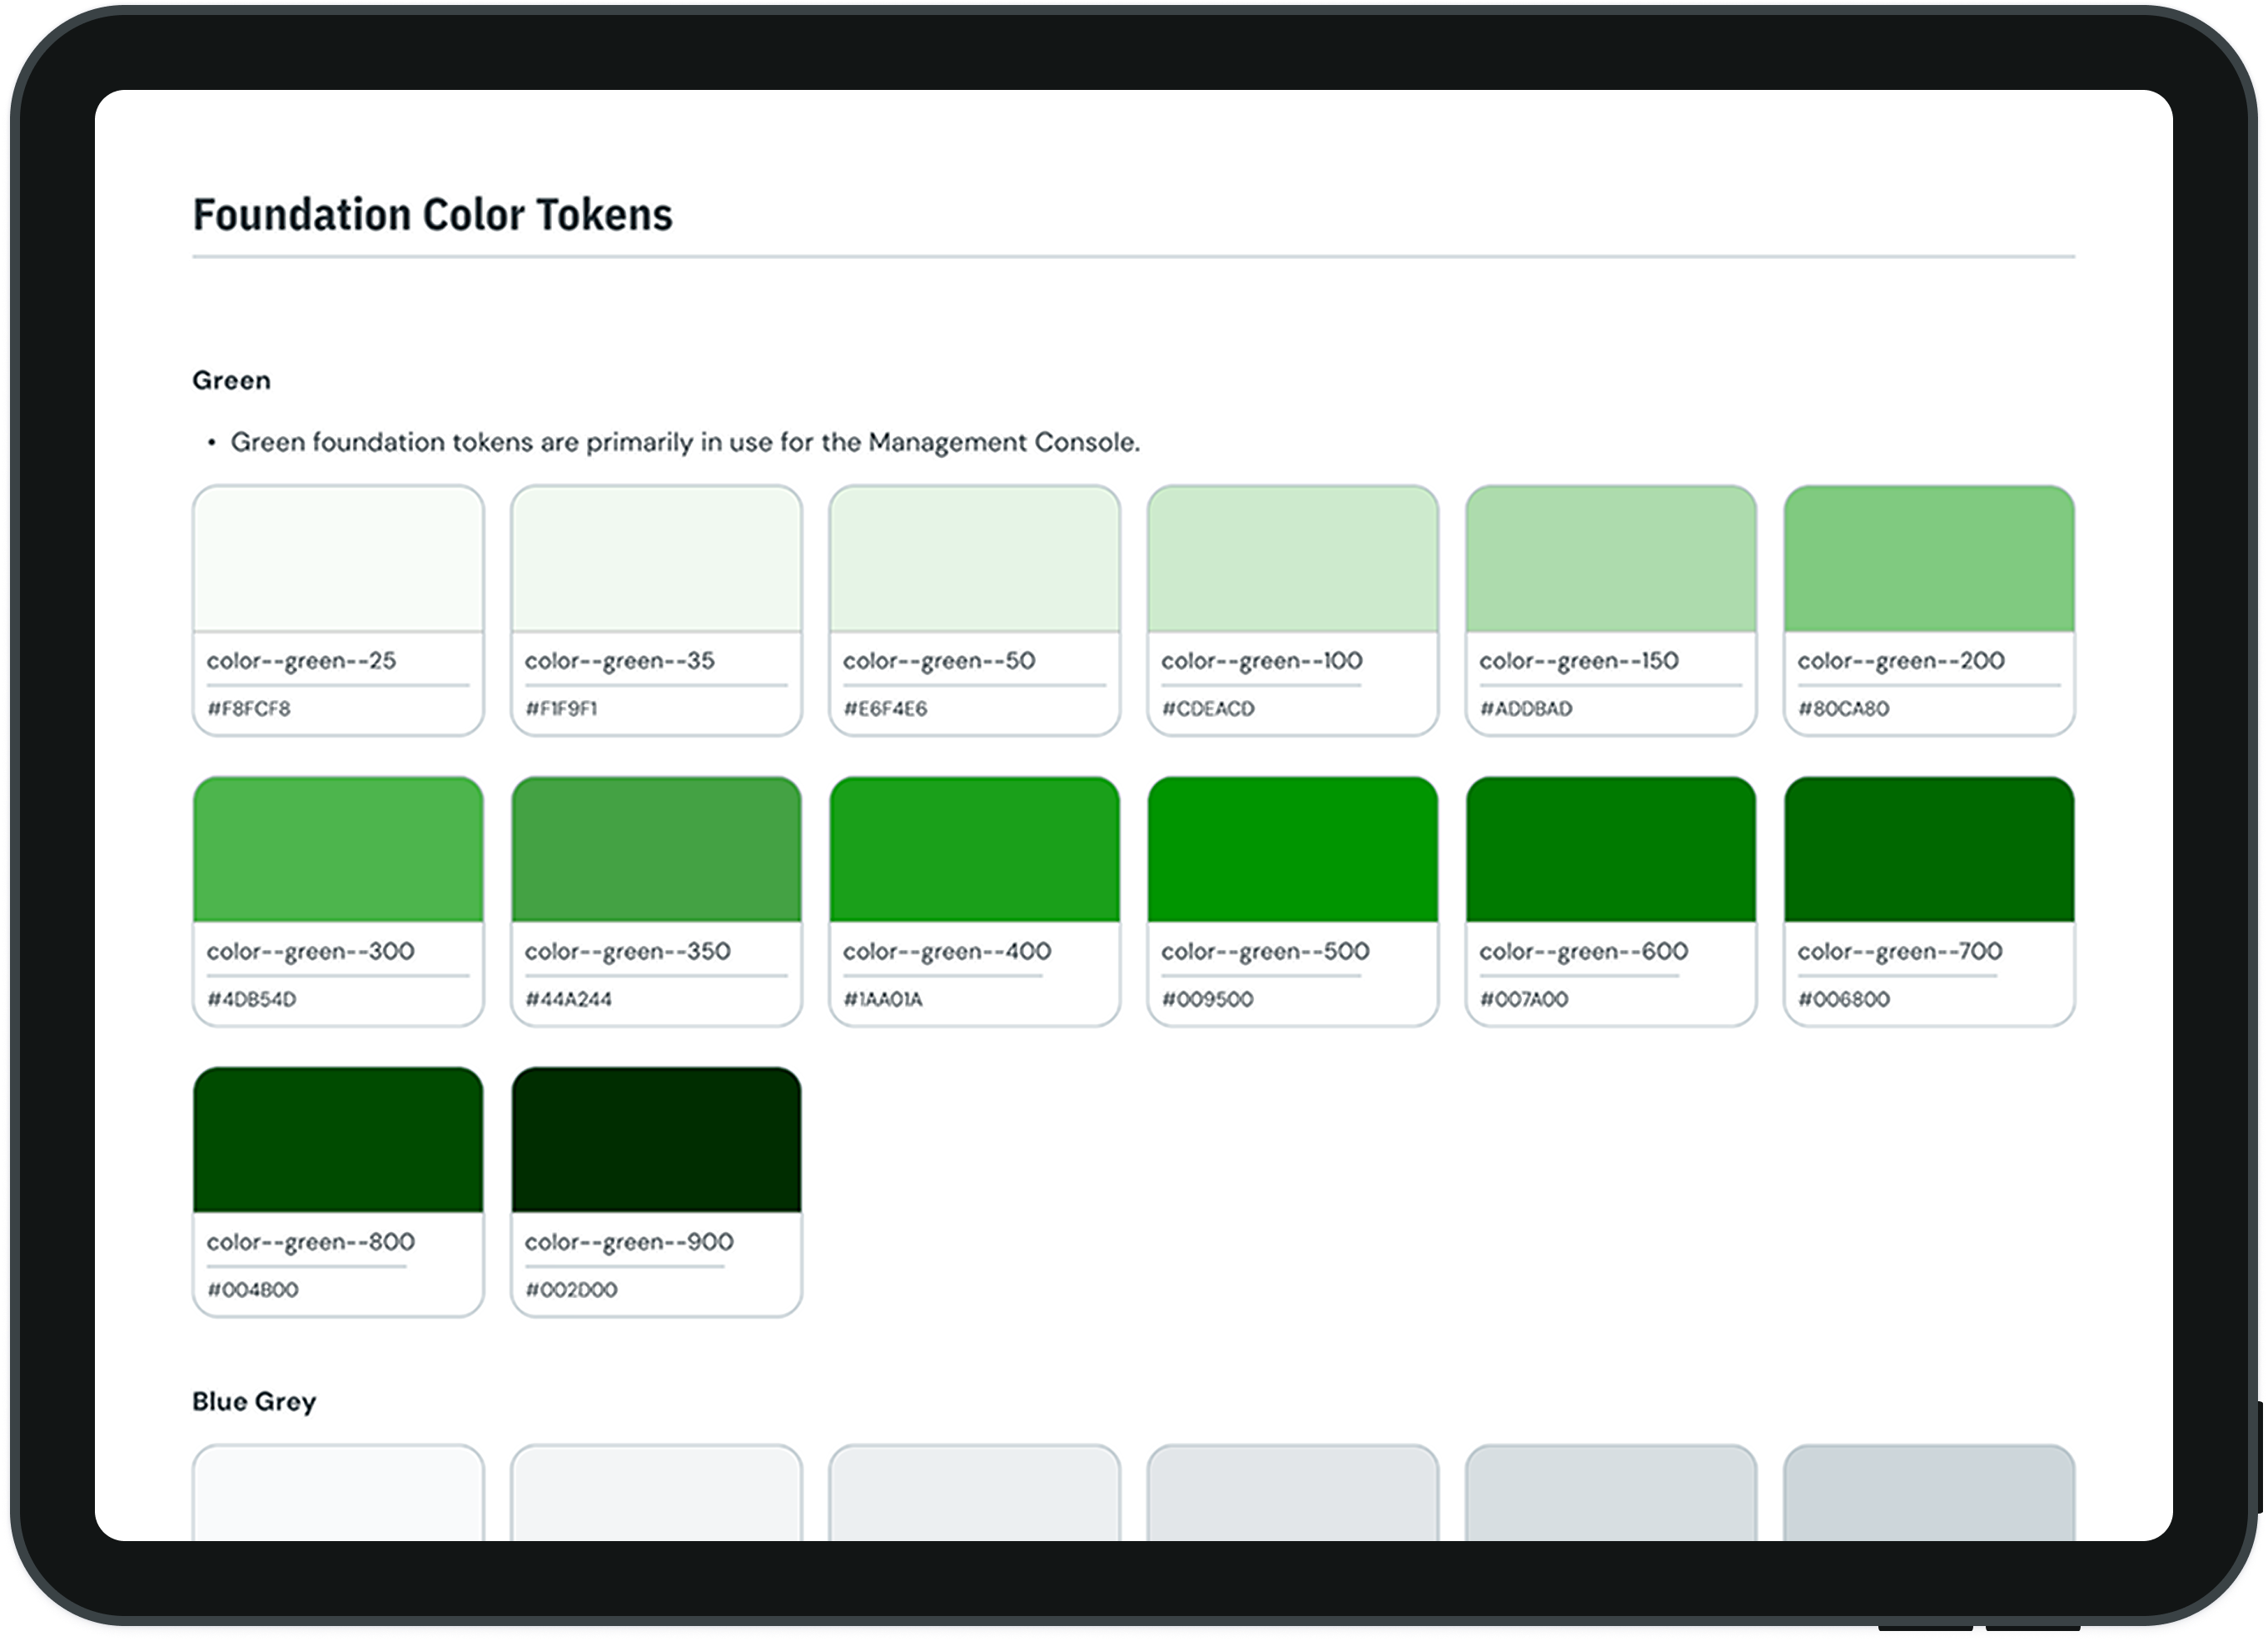Viewport: 2268px width, 1641px height.
Task: Click the Green section heading
Action: click(x=231, y=380)
